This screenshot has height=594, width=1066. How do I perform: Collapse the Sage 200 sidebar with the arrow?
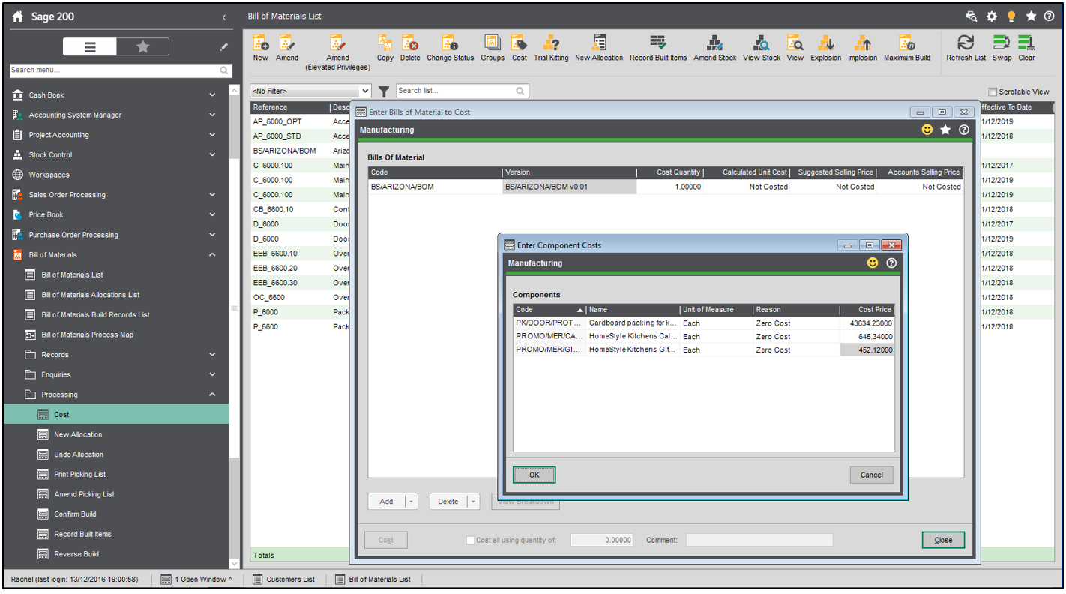(223, 16)
